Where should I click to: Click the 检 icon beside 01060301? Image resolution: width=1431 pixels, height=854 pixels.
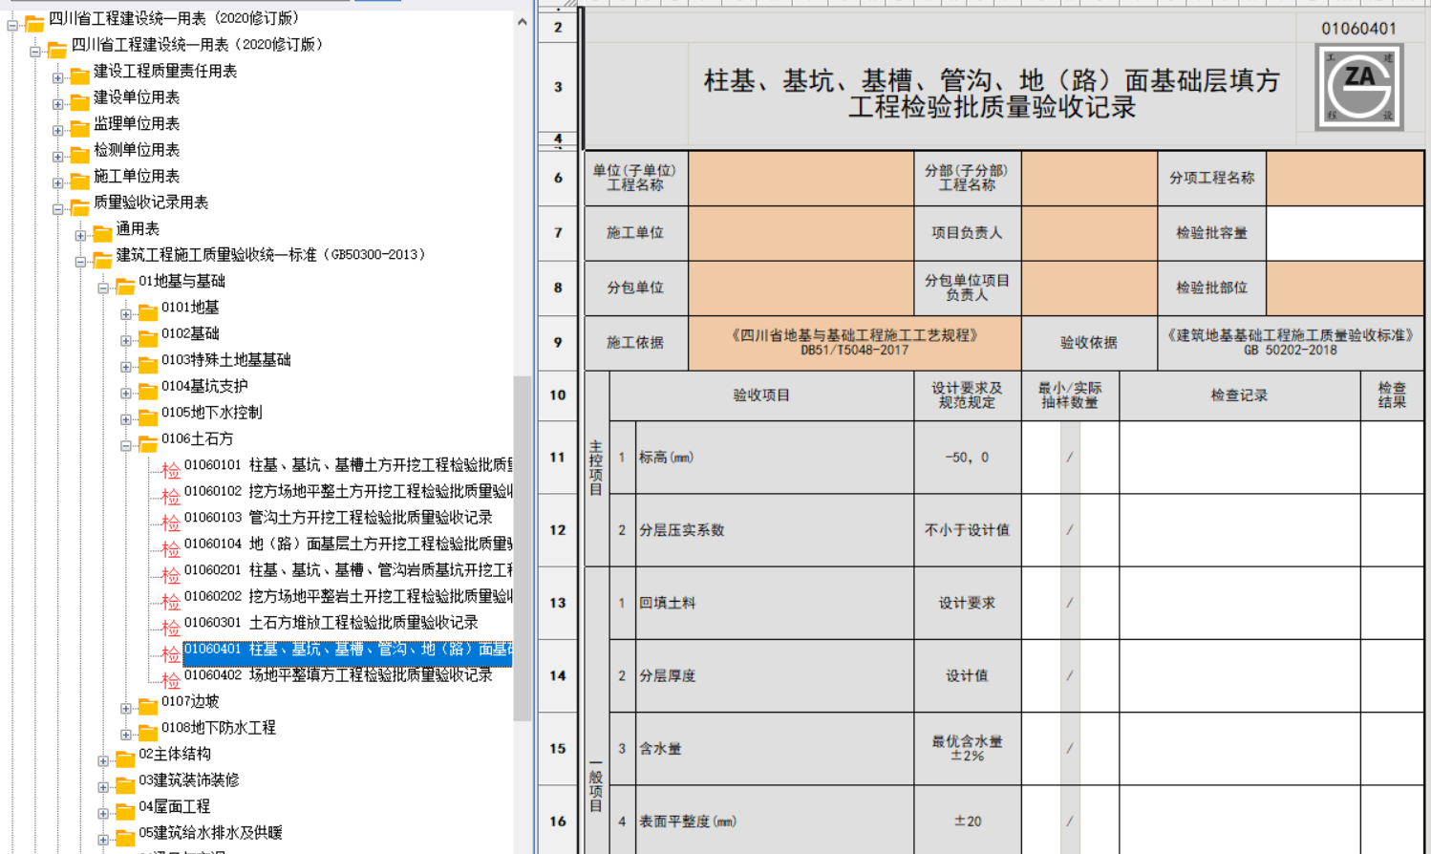[171, 628]
